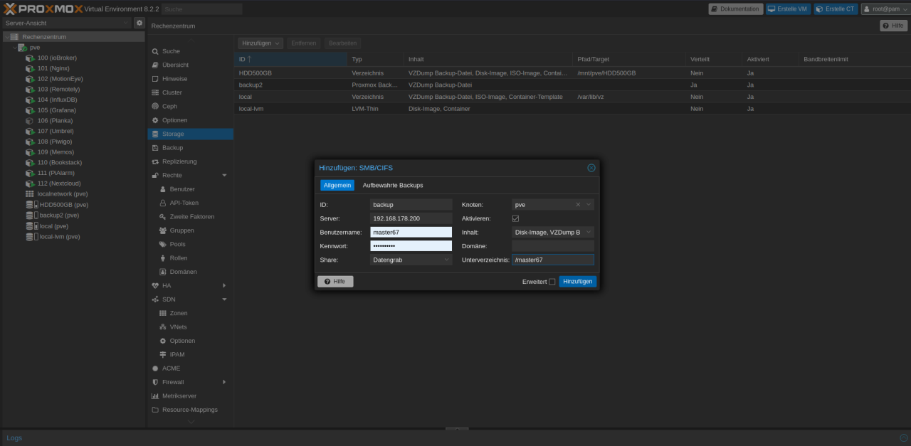The width and height of the screenshot is (911, 446).
Task: Click the gear icon beside Server-Ansicht
Action: pyautogui.click(x=139, y=23)
